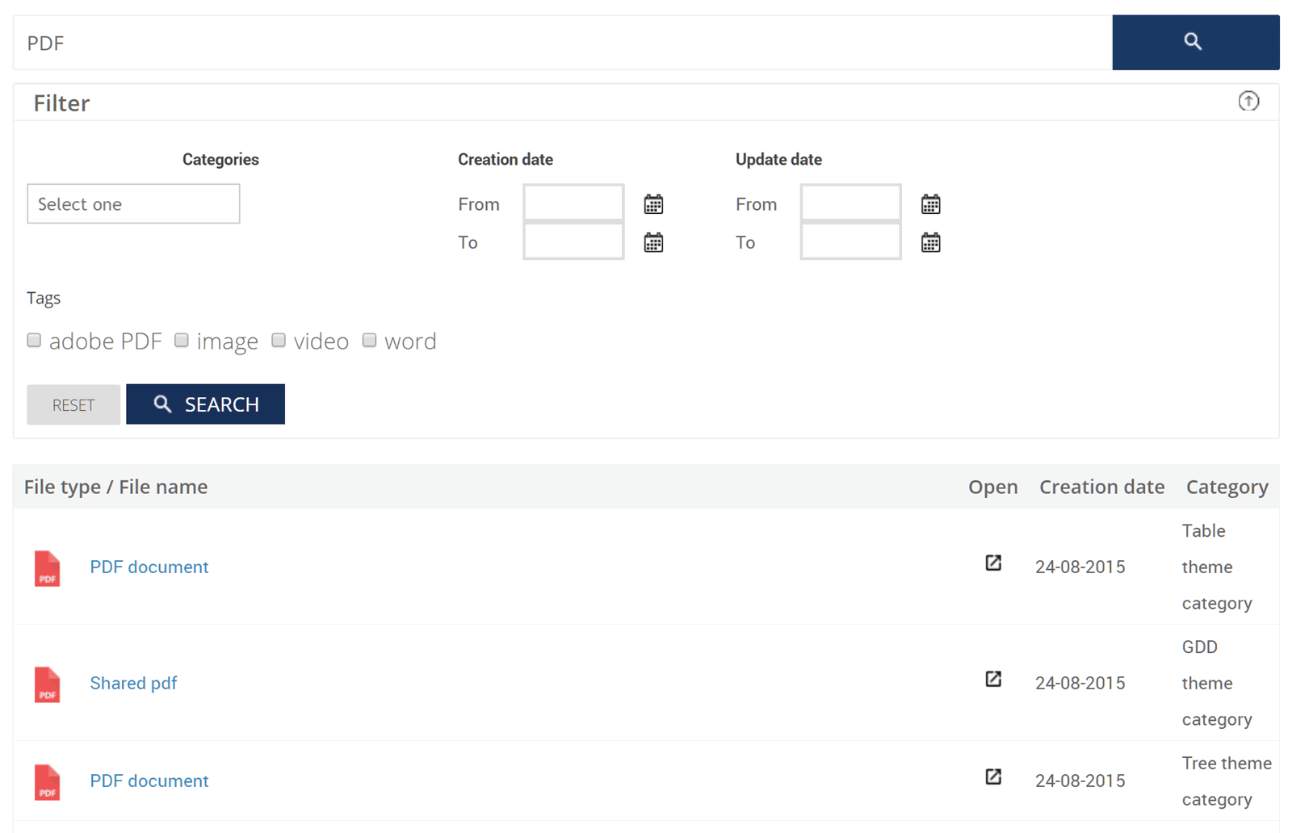Click the magnifier search button at top
Viewport: 1292px width, 833px height.
click(1194, 42)
